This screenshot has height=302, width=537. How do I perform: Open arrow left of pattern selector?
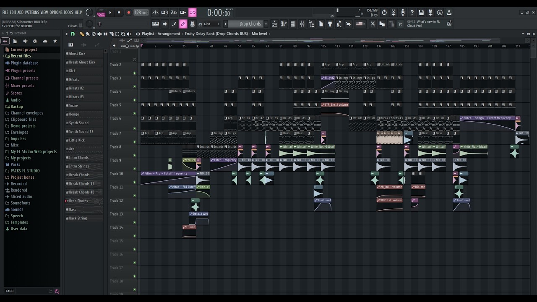tap(225, 24)
